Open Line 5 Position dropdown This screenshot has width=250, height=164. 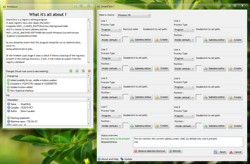coord(111,97)
